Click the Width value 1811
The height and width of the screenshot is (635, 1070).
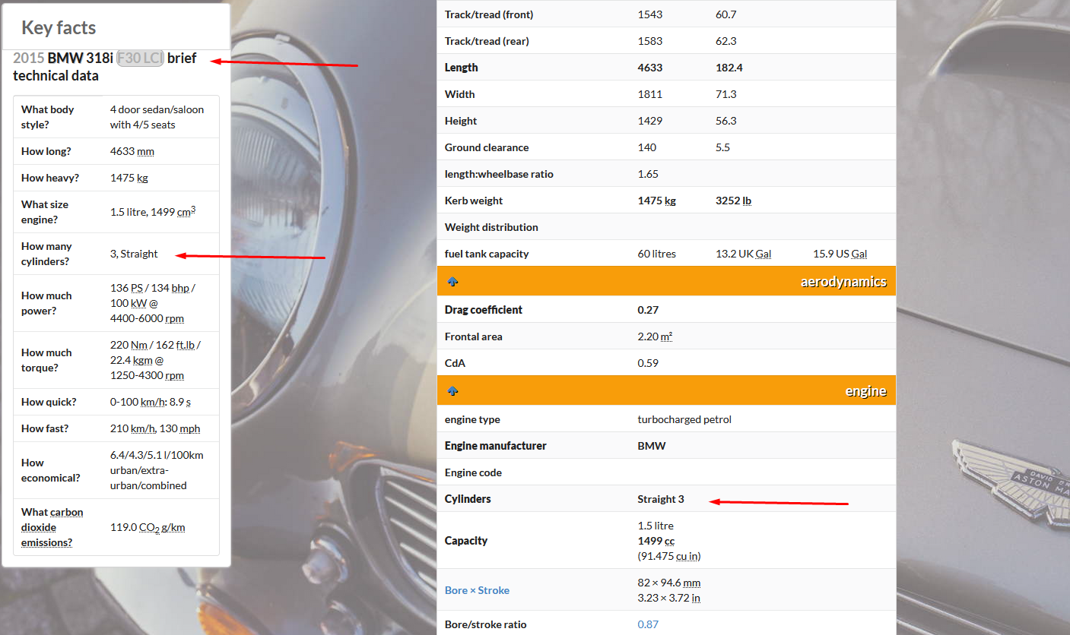[x=650, y=94]
